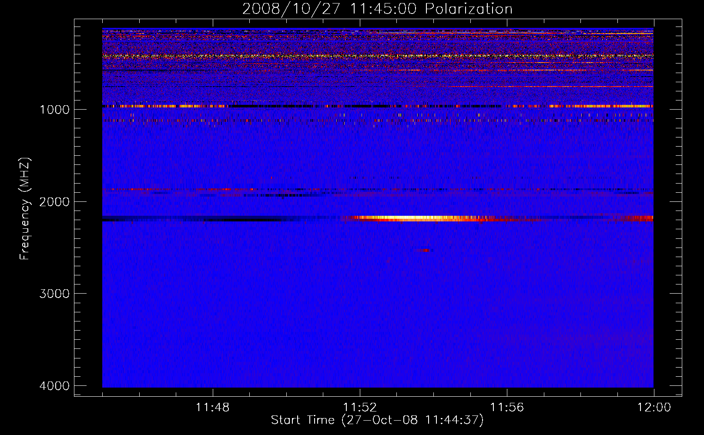
Task: Click the "Start Time (27-Oct-08 11:44:37)" label
Action: click(x=377, y=420)
